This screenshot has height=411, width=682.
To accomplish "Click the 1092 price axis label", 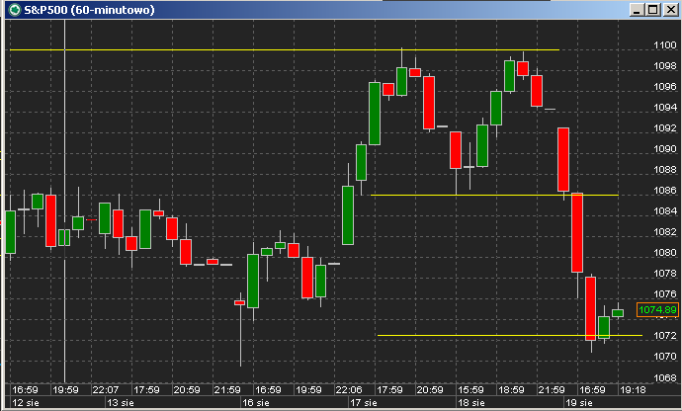I will 665,128.
